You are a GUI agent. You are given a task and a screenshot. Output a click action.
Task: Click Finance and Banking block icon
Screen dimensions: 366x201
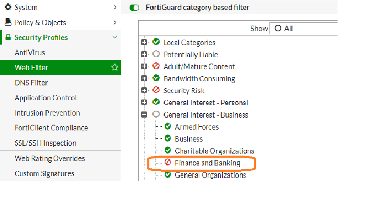168,163
